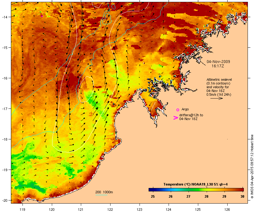Click the longitude axis label 123
The image size is (256, 212).
140,210
